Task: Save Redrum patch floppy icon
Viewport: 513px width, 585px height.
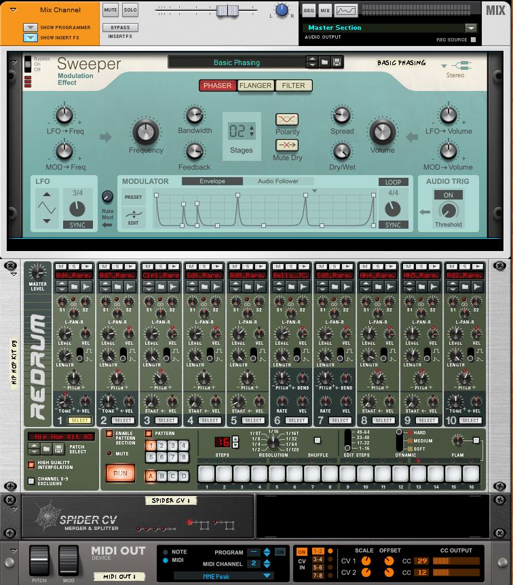Action: click(58, 449)
